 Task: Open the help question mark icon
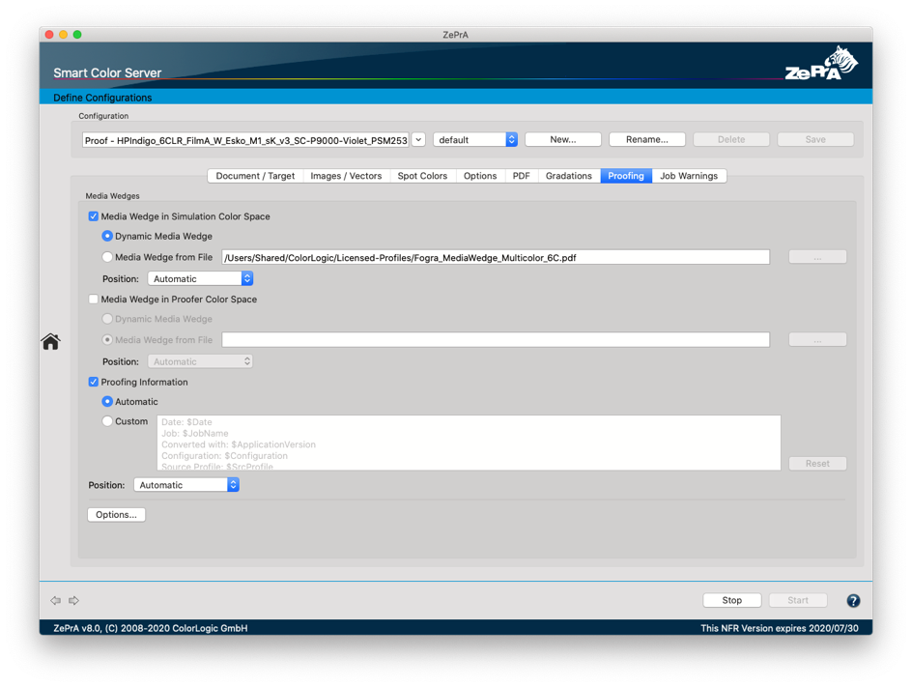853,600
